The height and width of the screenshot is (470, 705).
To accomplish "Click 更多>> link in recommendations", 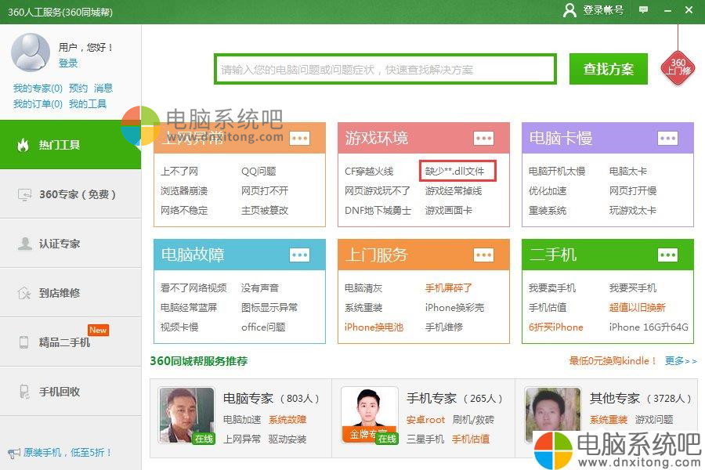I will [x=681, y=360].
